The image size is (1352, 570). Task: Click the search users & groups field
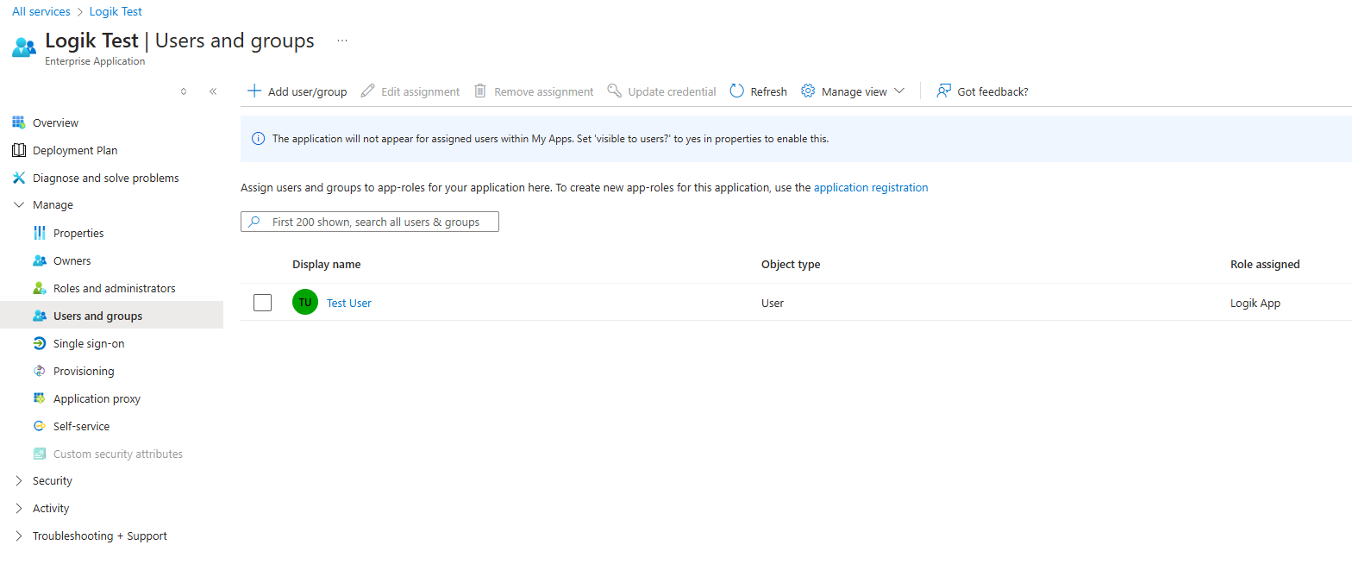click(370, 222)
